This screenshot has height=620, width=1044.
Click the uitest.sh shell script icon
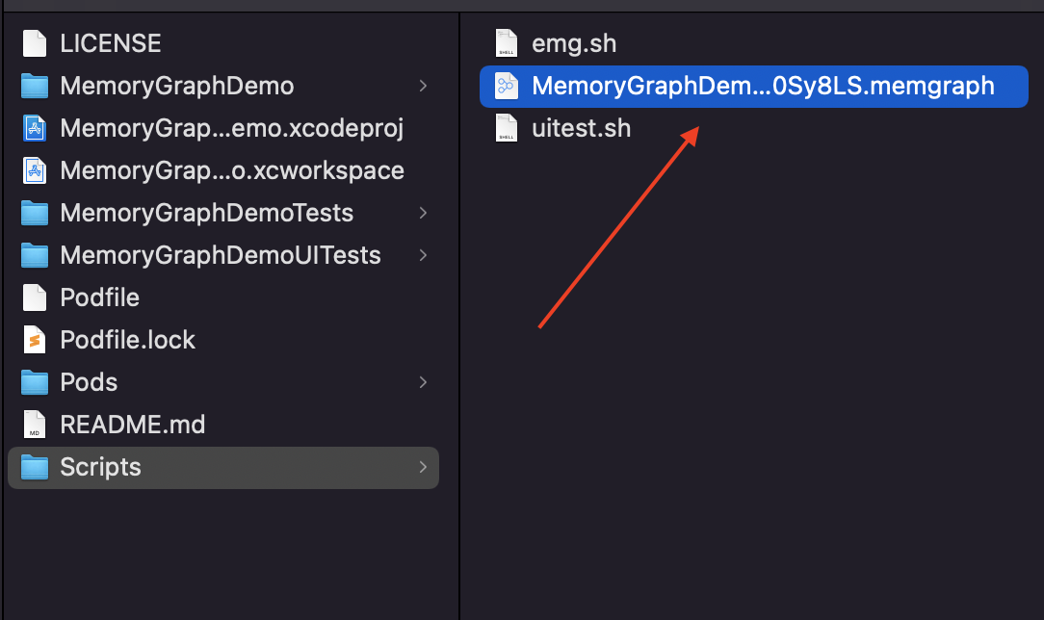pos(506,128)
